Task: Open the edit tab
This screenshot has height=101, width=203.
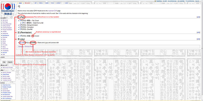Action: [x=35, y=3]
